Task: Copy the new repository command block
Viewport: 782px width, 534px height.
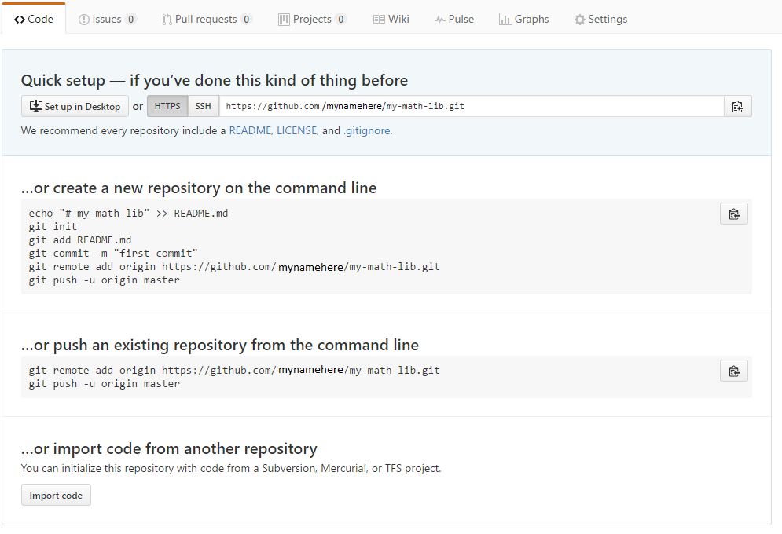Action: click(x=733, y=214)
